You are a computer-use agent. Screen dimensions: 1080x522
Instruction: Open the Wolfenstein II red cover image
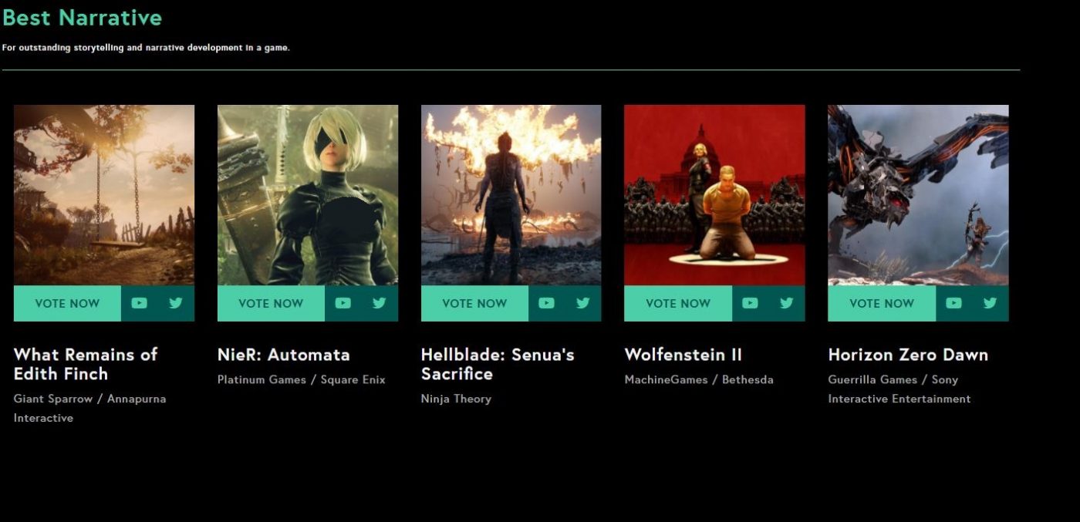(714, 195)
